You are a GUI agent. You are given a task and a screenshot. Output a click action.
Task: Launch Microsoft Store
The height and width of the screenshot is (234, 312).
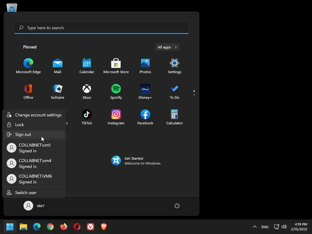pyautogui.click(x=116, y=66)
